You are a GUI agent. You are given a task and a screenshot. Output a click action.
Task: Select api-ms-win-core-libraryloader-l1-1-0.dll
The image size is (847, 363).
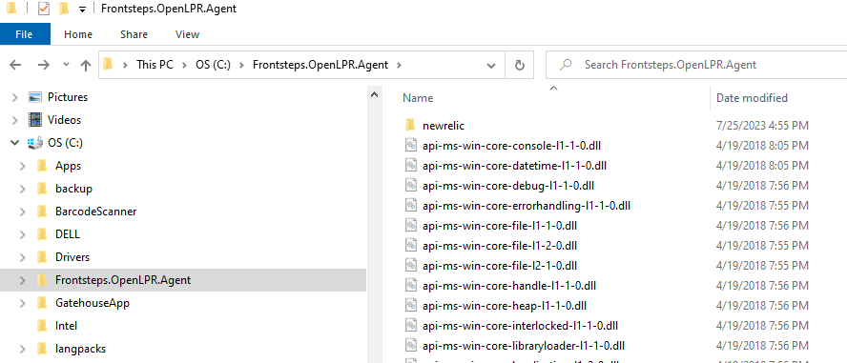[524, 345]
